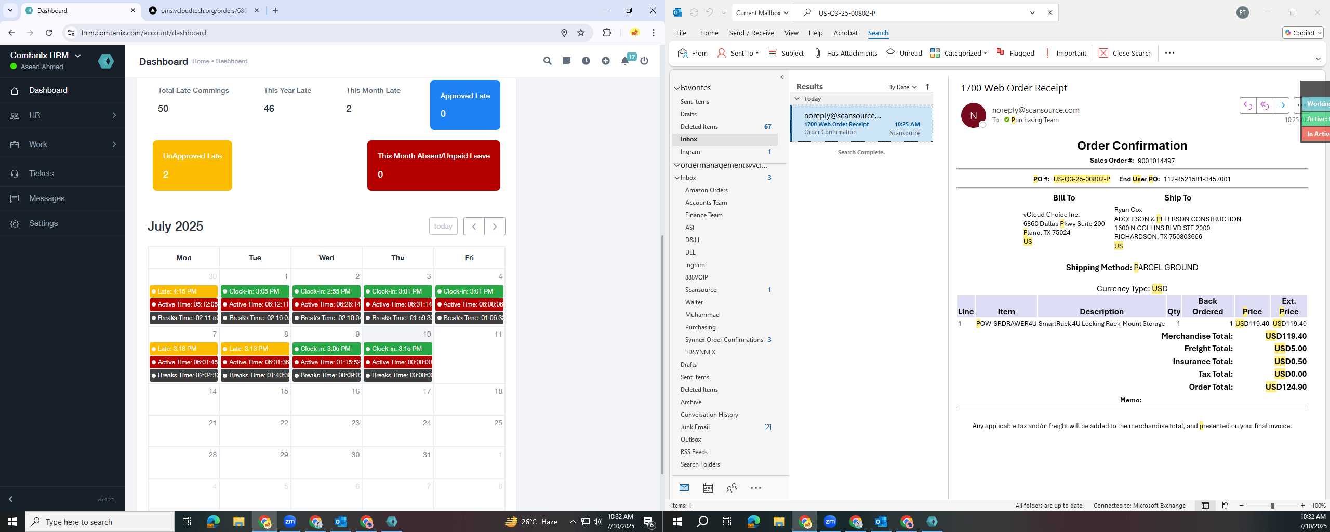Click today button on calendar
The height and width of the screenshot is (532, 1330).
pyautogui.click(x=443, y=226)
